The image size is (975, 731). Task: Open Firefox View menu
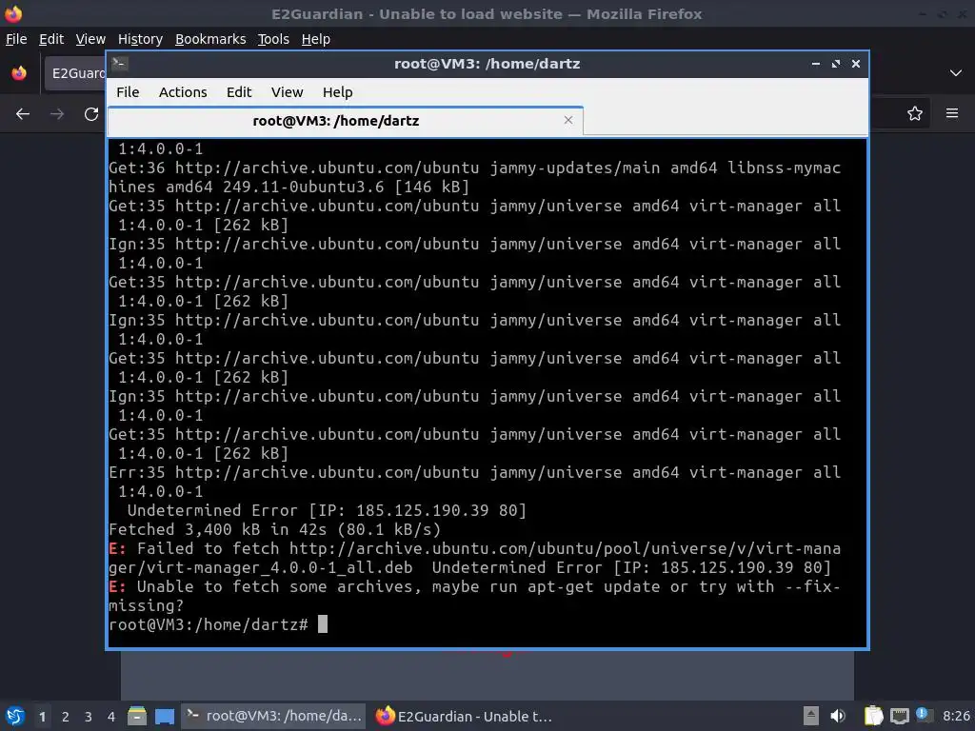click(90, 39)
